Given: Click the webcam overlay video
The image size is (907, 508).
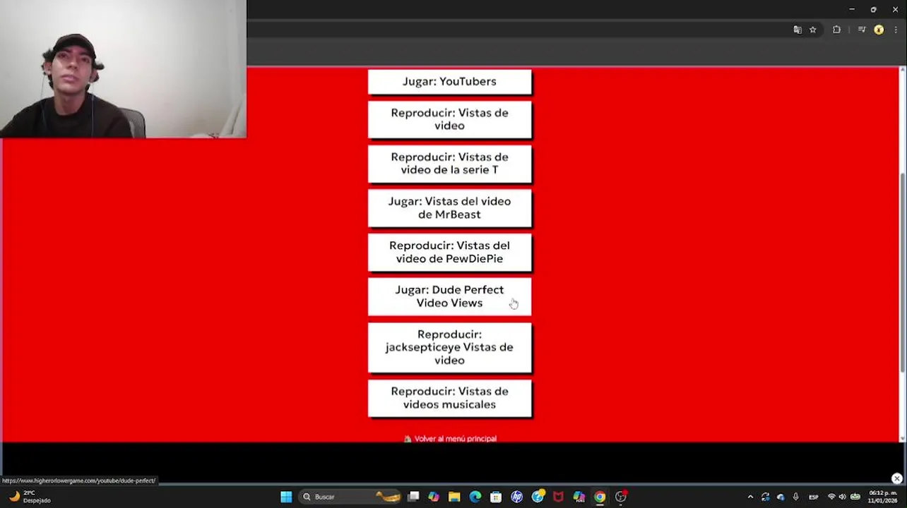Looking at the screenshot, I should pos(123,68).
